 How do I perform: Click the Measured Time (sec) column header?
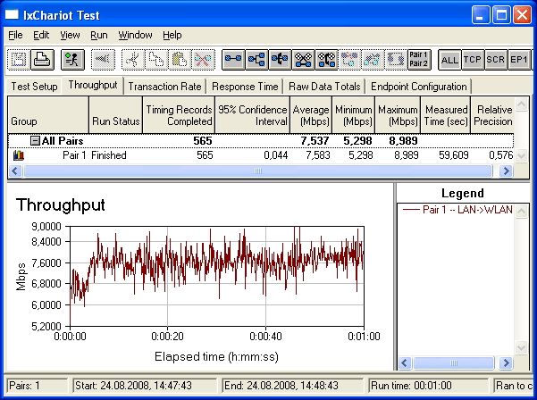tap(446, 115)
